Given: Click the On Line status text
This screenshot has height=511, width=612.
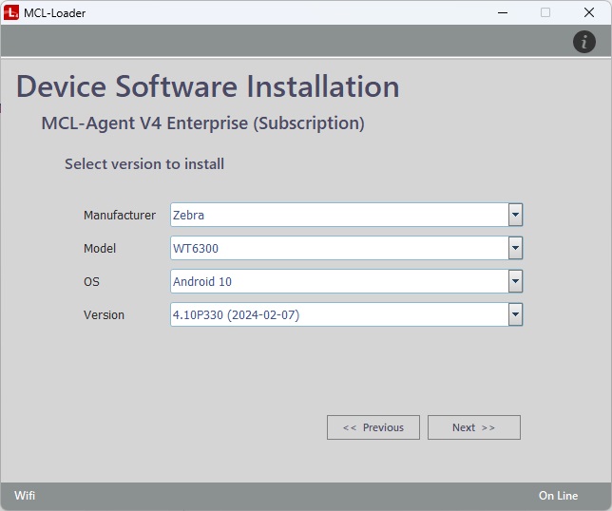Looking at the screenshot, I should [558, 496].
